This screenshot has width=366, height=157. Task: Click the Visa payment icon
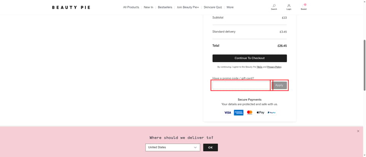228,112
